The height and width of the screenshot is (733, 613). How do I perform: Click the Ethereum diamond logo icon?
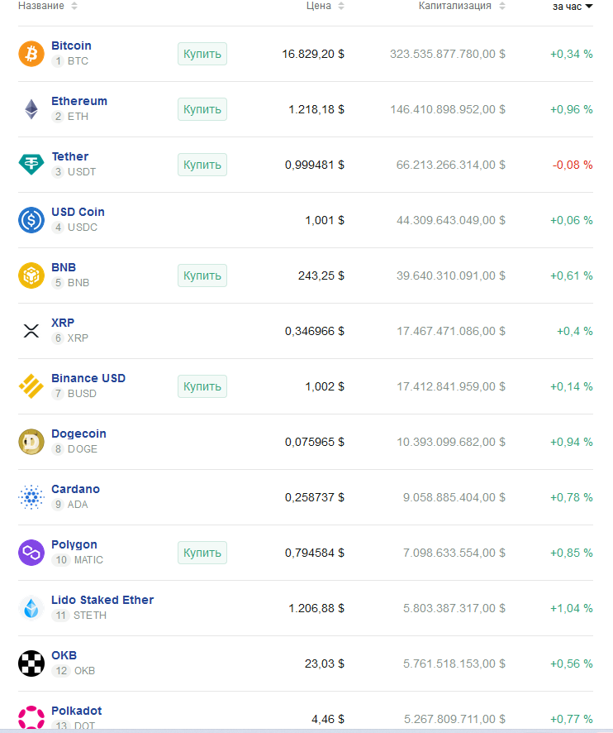31,109
